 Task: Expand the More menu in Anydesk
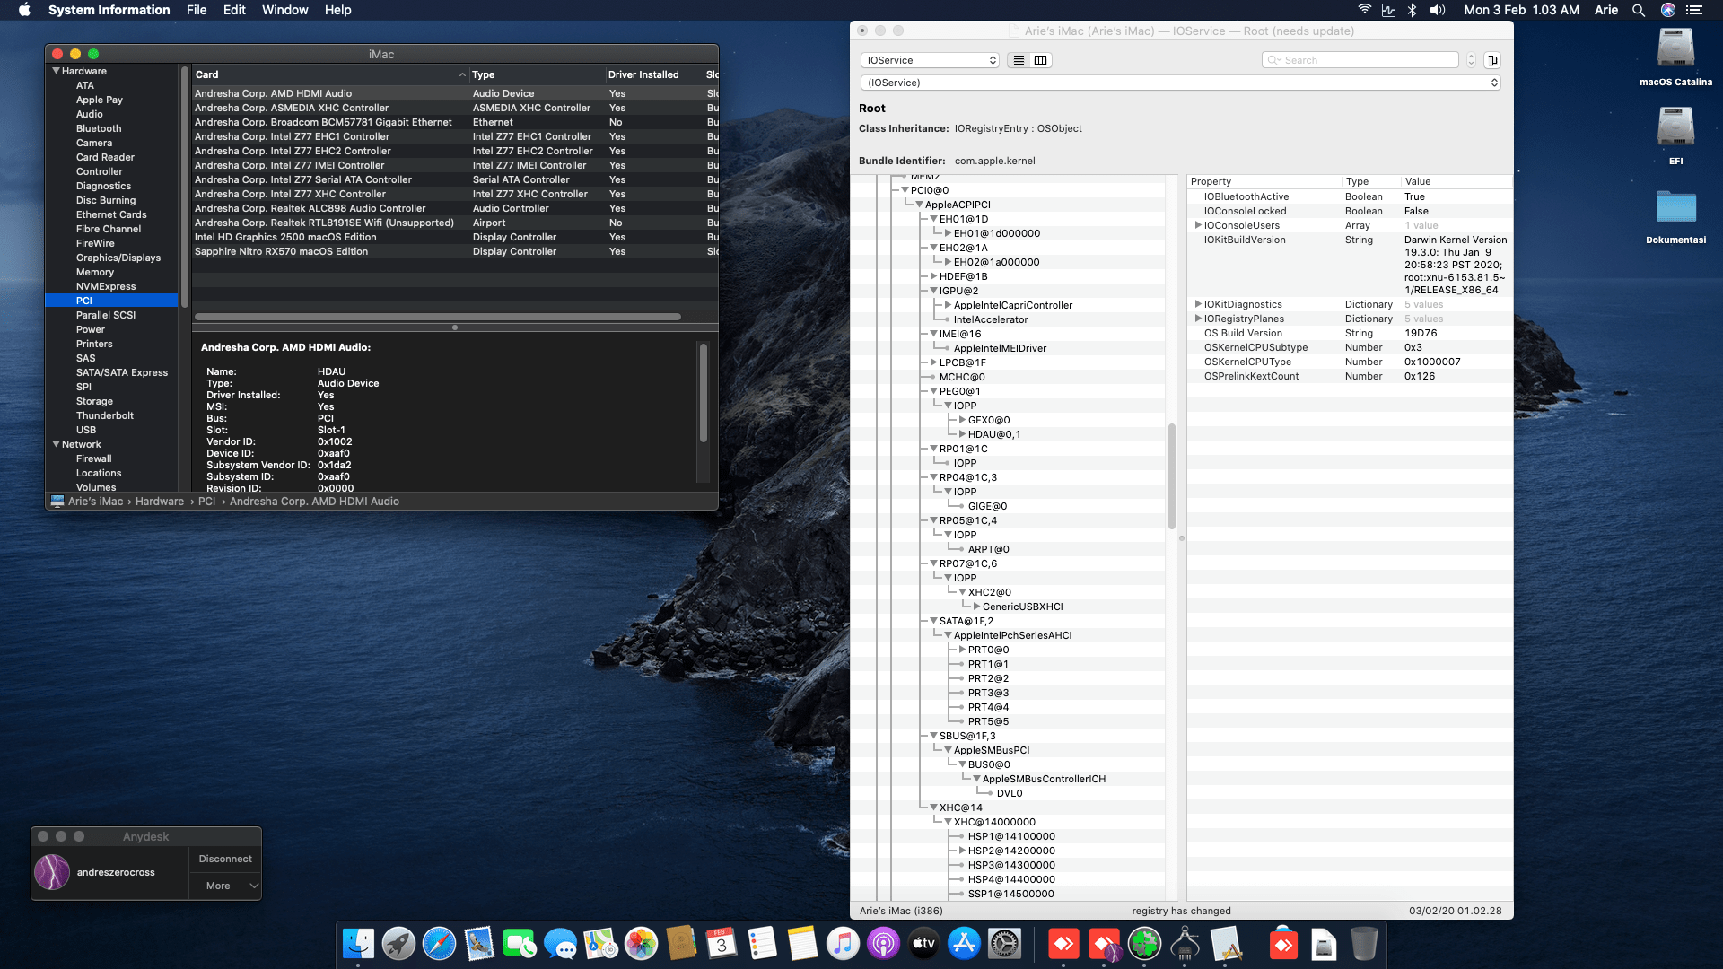(225, 886)
